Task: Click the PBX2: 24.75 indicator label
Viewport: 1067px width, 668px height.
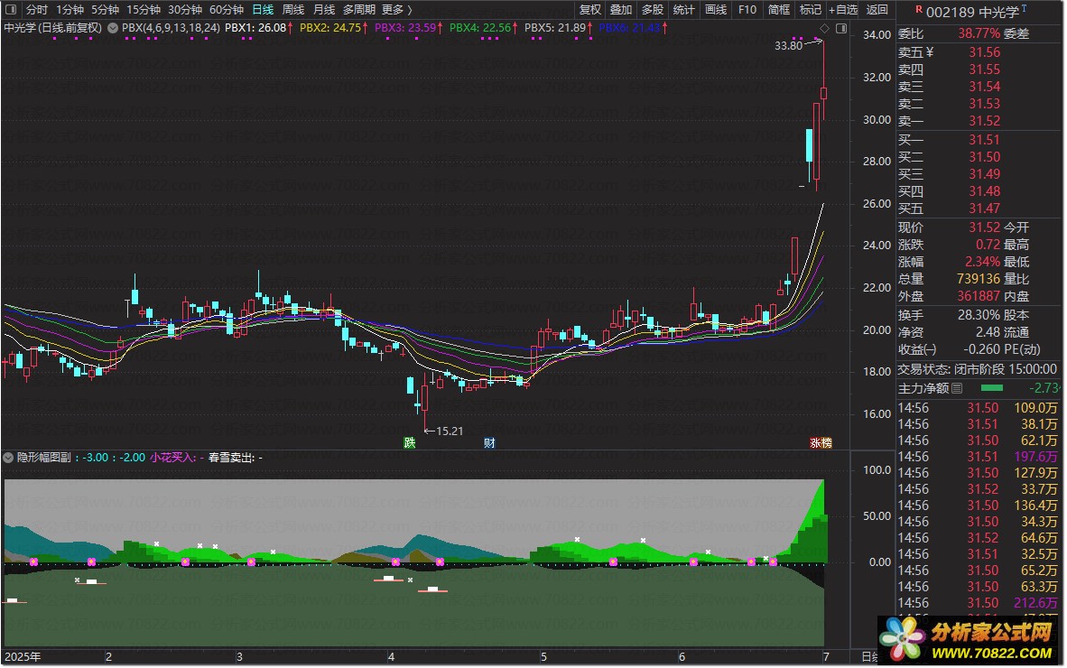Action: pos(330,28)
